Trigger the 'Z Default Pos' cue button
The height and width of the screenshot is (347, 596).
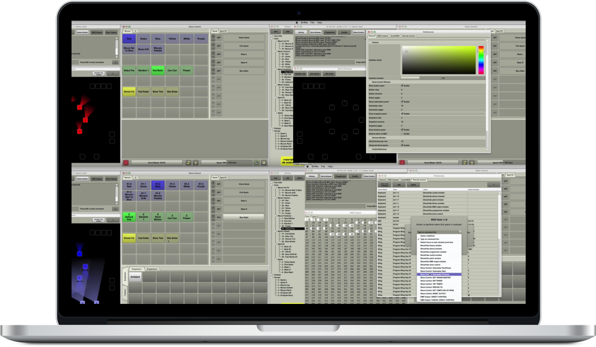tap(129, 217)
